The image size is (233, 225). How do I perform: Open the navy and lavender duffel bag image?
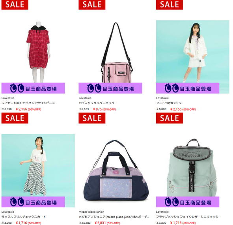click(x=116, y=171)
